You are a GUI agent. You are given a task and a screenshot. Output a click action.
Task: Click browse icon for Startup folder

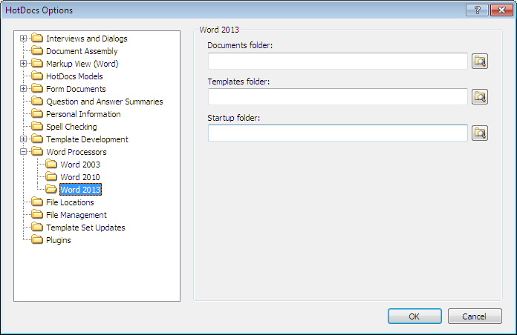(x=480, y=133)
